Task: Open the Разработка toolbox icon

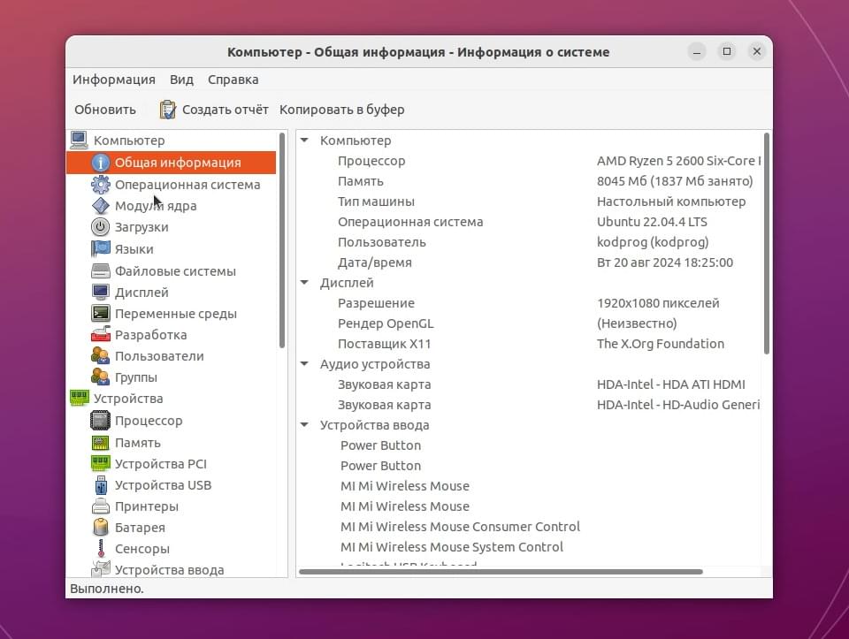Action: (100, 334)
